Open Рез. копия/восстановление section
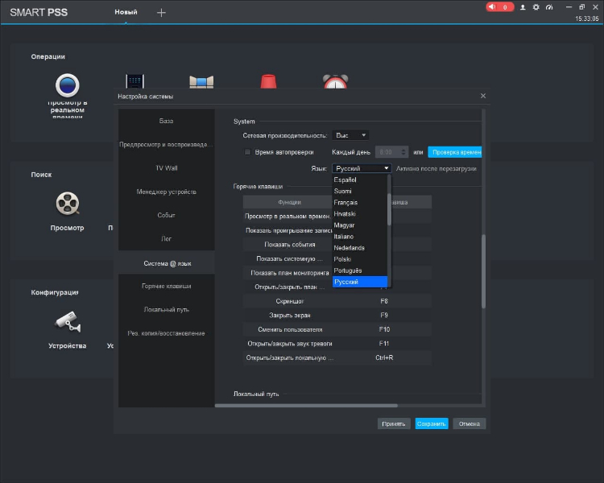The height and width of the screenshot is (483, 604). pos(167,333)
